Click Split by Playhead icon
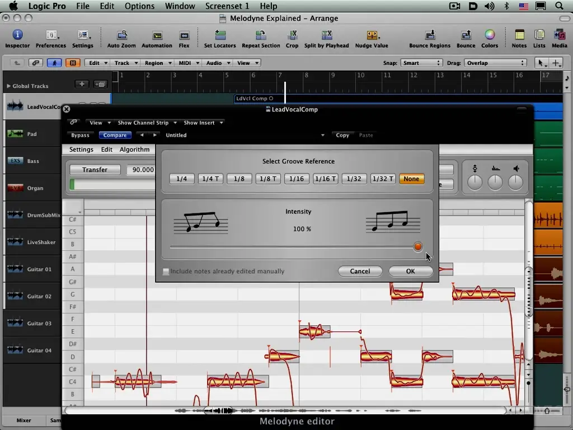The width and height of the screenshot is (573, 430). (x=327, y=35)
